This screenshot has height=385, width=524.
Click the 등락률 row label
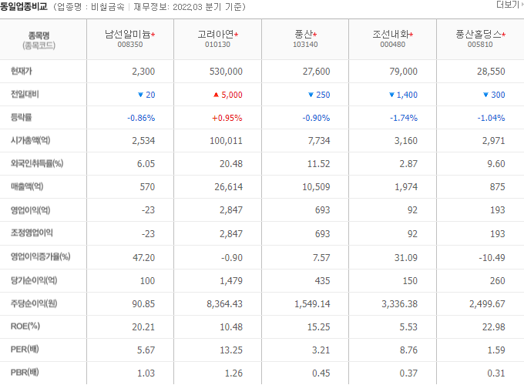coord(22,117)
